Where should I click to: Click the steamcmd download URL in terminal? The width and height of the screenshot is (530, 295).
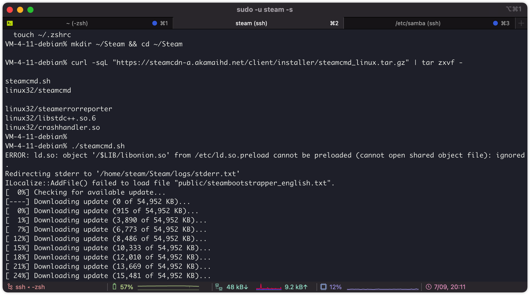click(261, 63)
